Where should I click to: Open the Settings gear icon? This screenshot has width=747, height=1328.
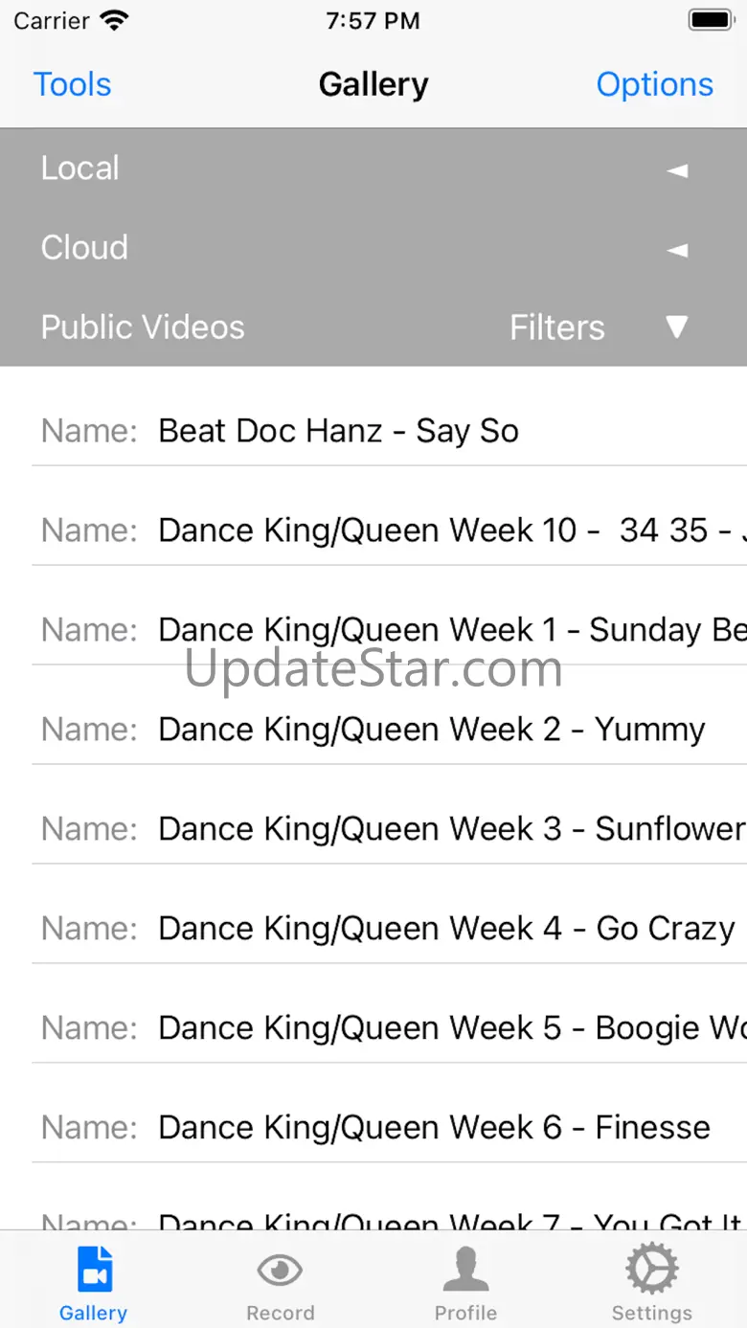tap(652, 1271)
